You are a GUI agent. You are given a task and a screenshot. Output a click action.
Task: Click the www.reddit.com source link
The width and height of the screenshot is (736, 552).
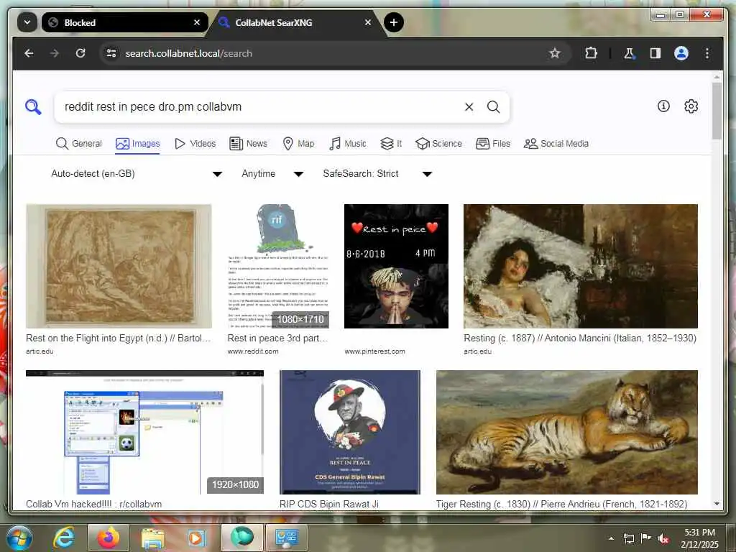[253, 351]
